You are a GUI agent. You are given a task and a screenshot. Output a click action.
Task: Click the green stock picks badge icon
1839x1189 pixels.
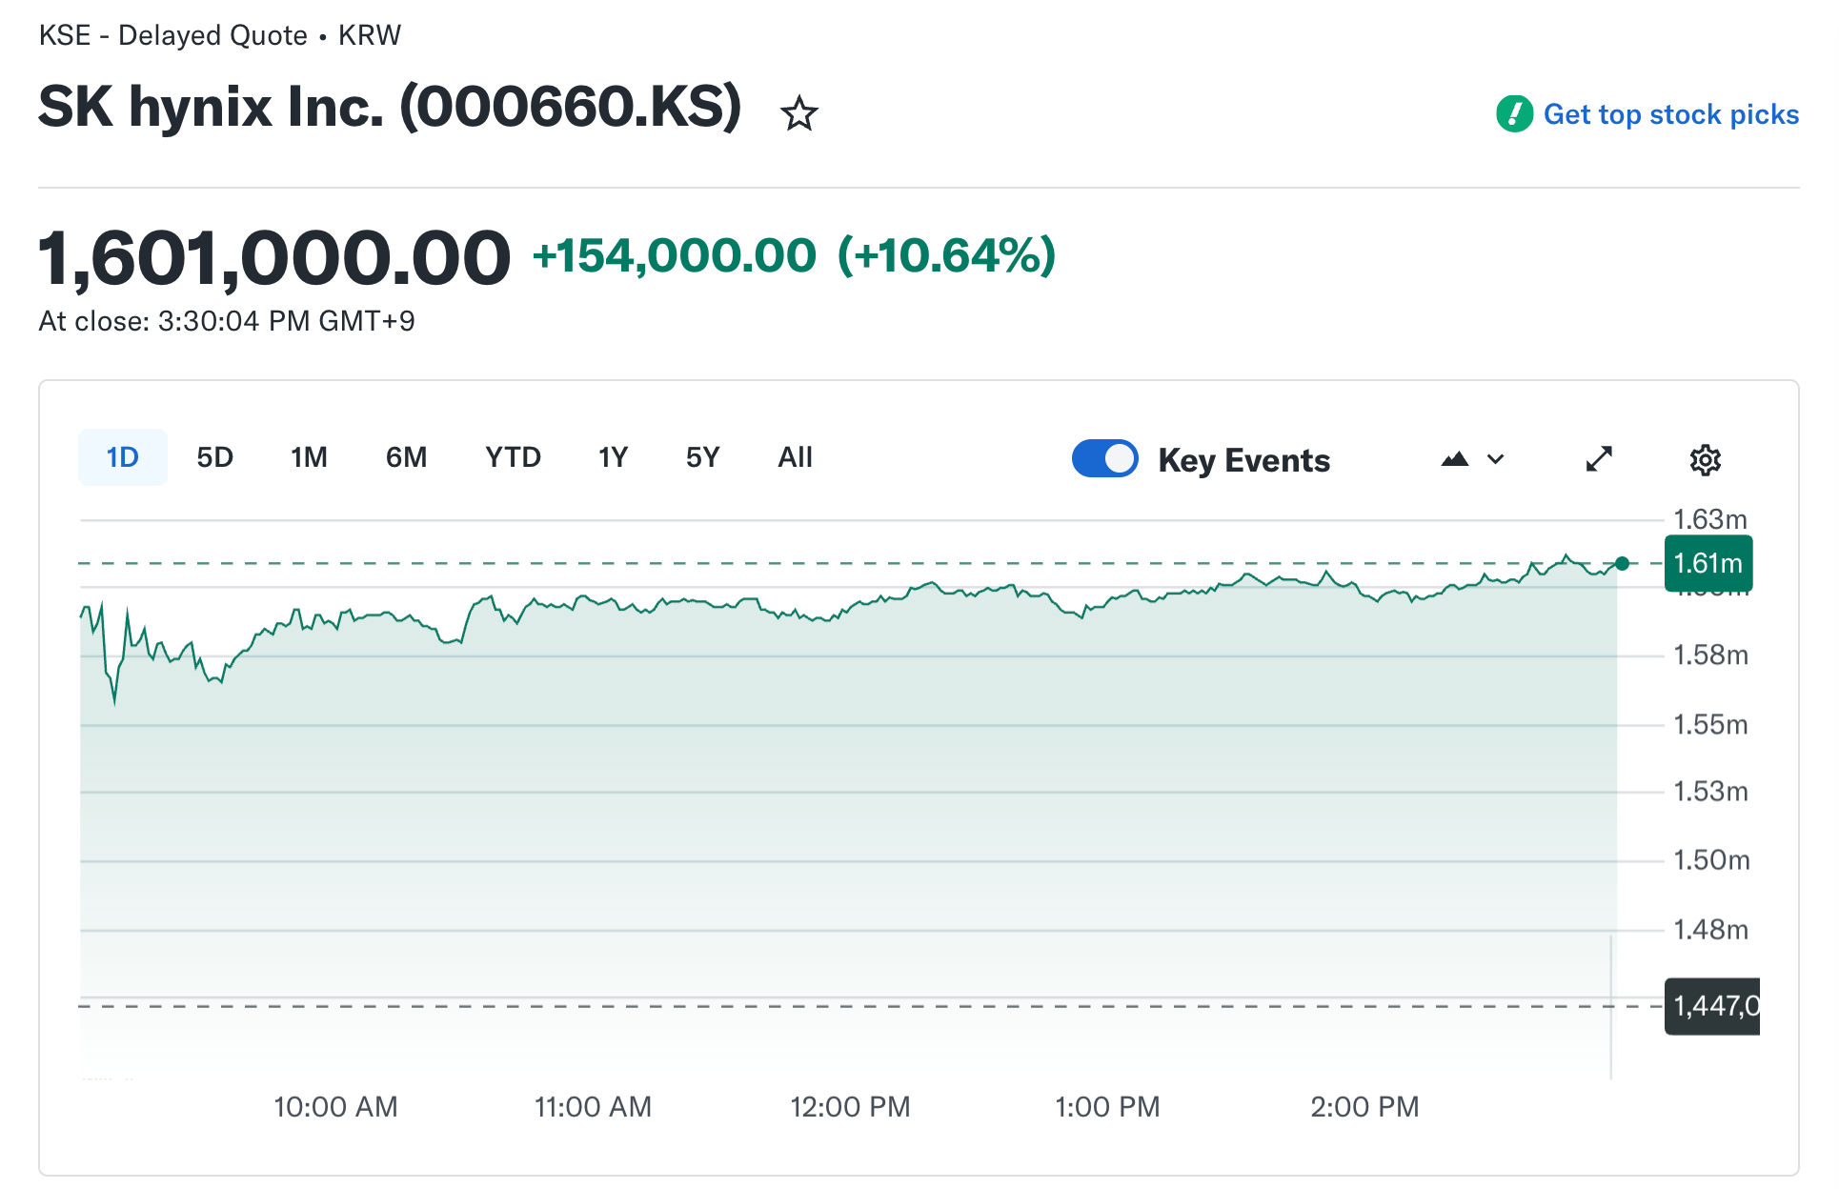[x=1514, y=114]
